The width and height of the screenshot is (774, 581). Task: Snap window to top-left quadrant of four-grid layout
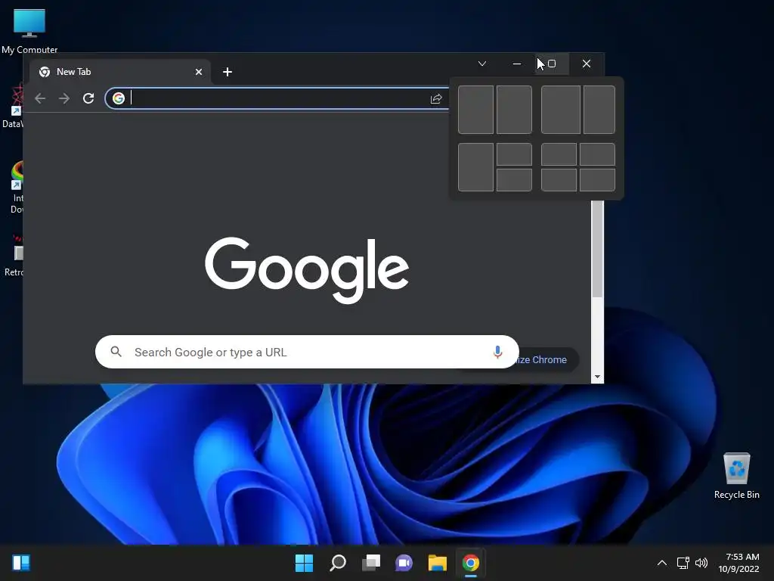pos(559,154)
